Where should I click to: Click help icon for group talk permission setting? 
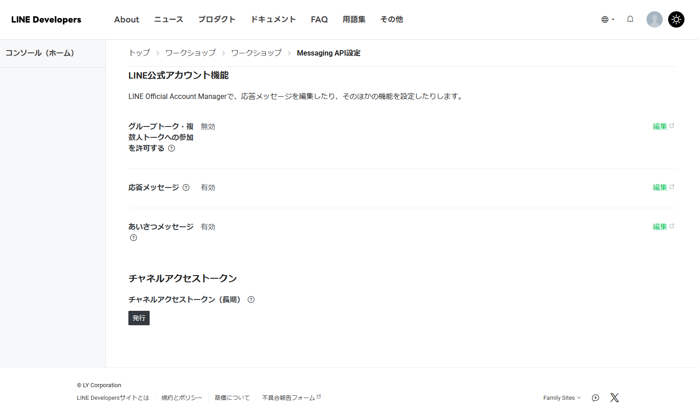coord(171,148)
